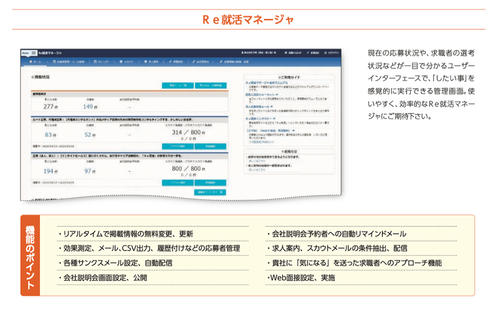Screen dimensions: 499x309
Task: Click the 掲載状況 section header
Action: 40,78
